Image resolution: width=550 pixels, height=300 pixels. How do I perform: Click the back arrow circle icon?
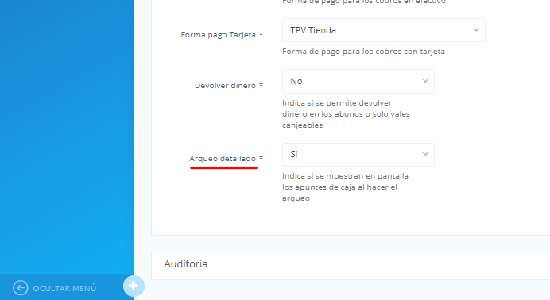click(21, 288)
